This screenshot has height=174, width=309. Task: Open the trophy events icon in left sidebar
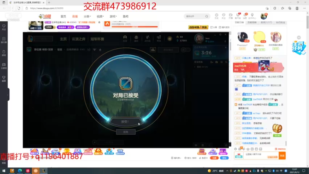(4, 78)
